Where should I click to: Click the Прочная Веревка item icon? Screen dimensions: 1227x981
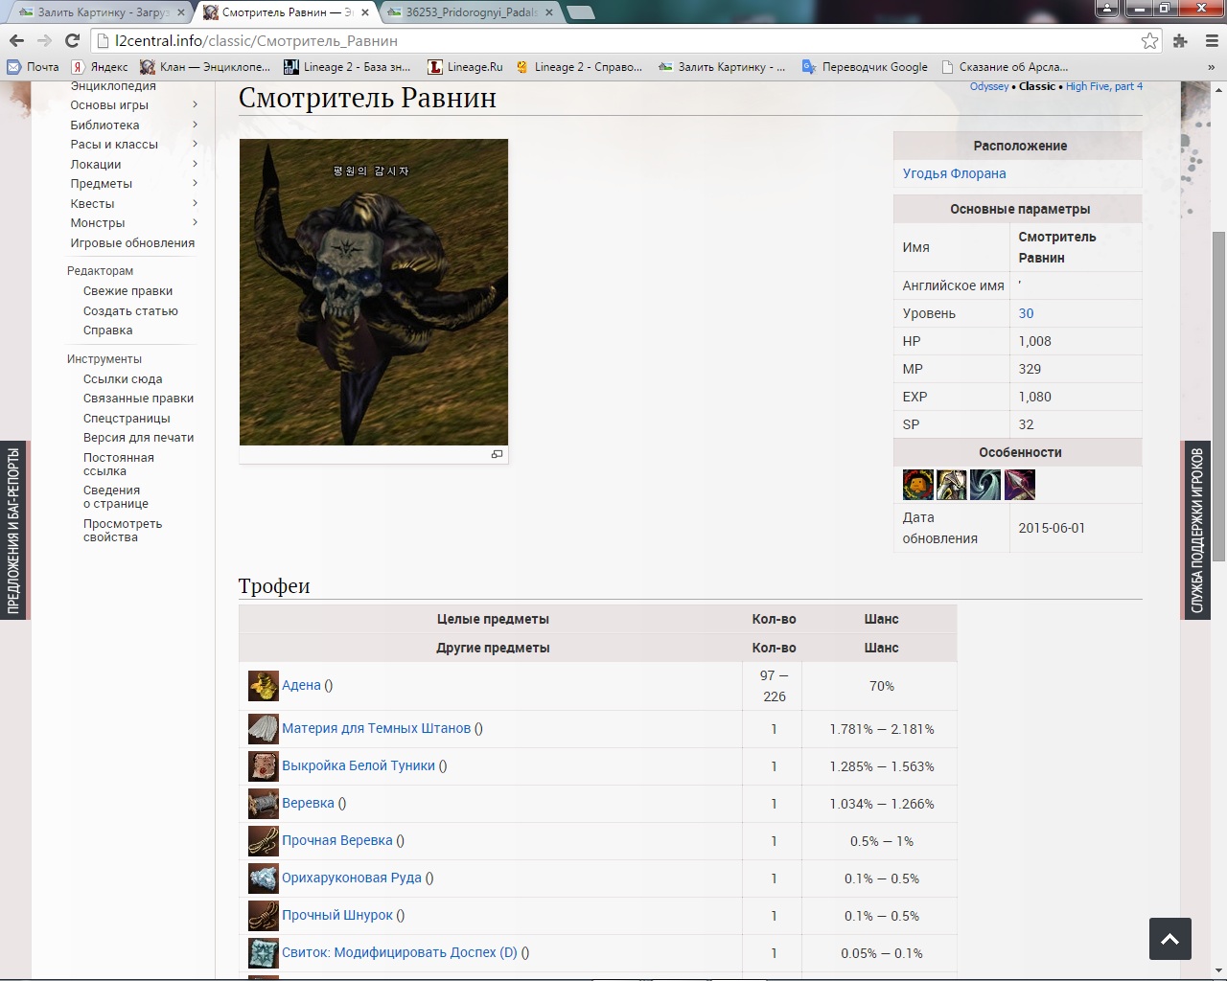[264, 841]
